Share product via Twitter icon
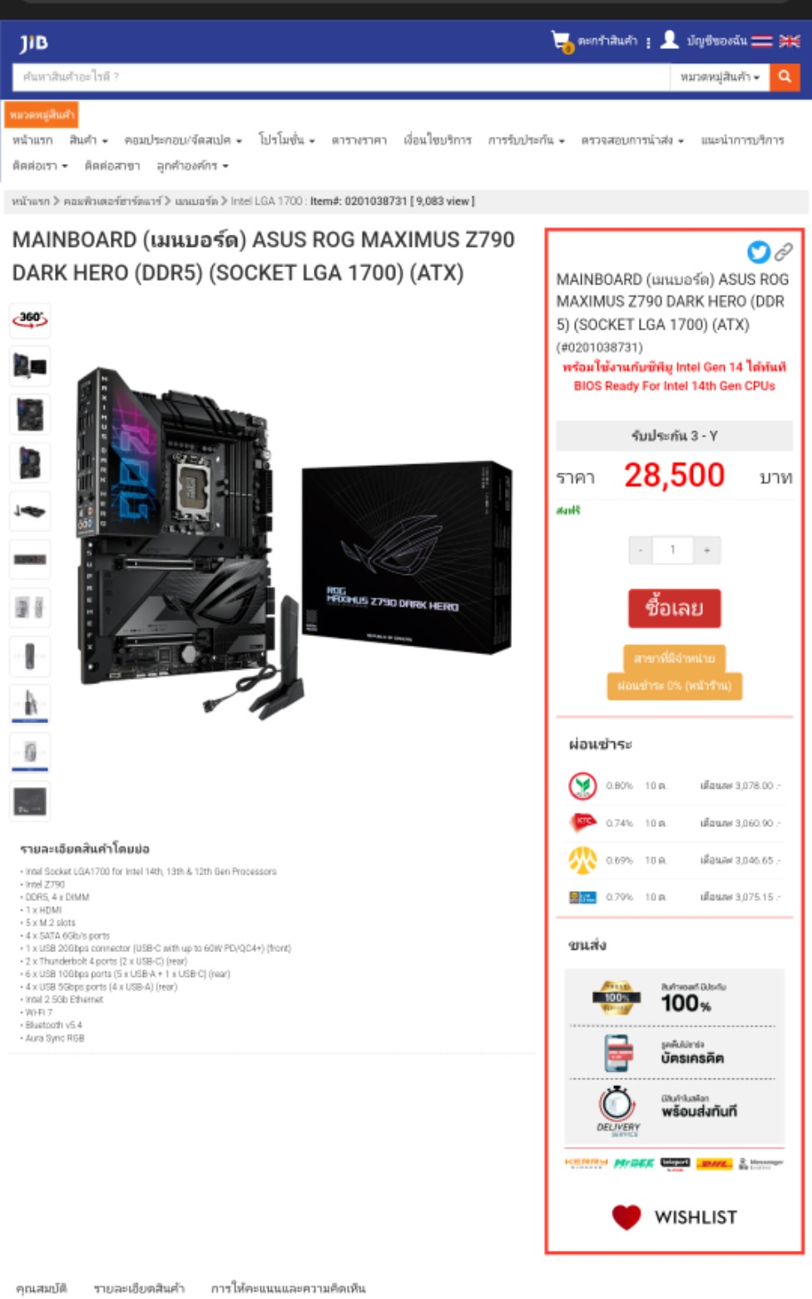The width and height of the screenshot is (812, 1299). click(759, 251)
